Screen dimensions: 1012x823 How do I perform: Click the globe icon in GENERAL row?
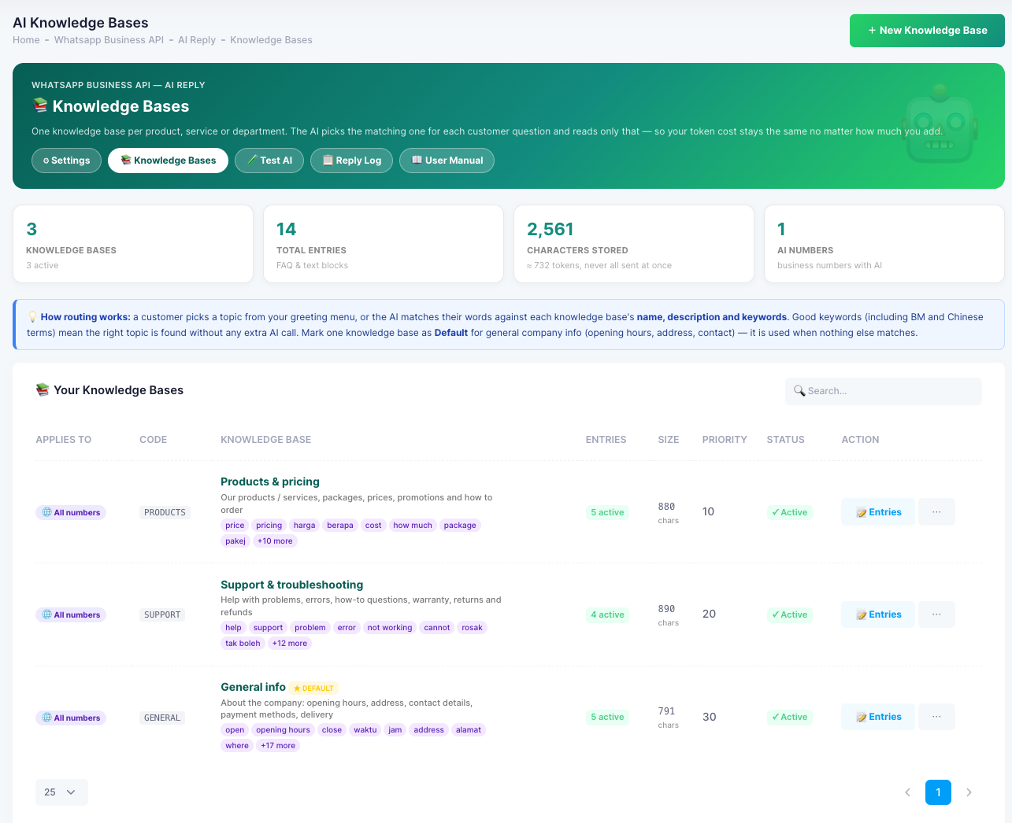pyautogui.click(x=47, y=718)
